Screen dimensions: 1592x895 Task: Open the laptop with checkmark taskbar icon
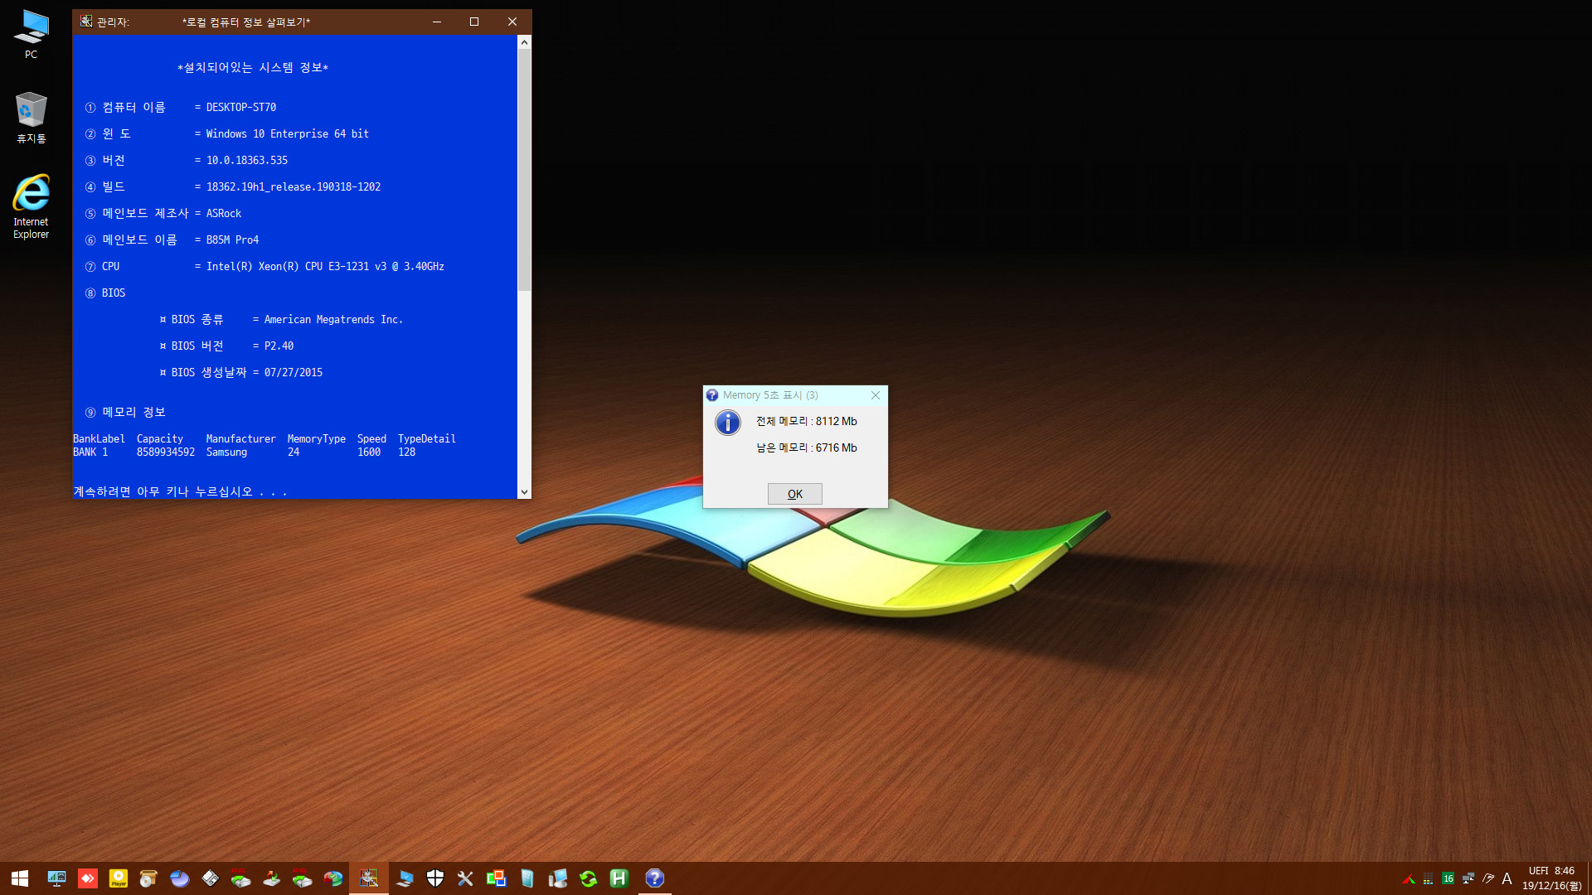[405, 878]
